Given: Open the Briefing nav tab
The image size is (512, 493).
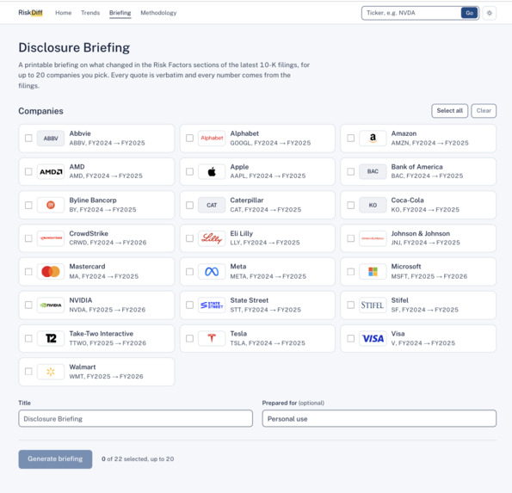Looking at the screenshot, I should (x=120, y=13).
